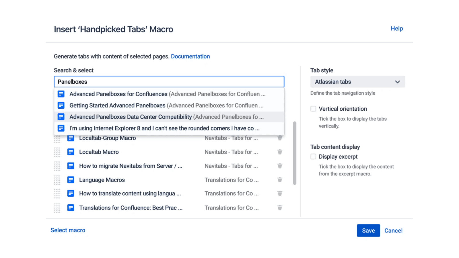
Task: Remove Localtab Macro using its trash icon
Action: tap(280, 152)
